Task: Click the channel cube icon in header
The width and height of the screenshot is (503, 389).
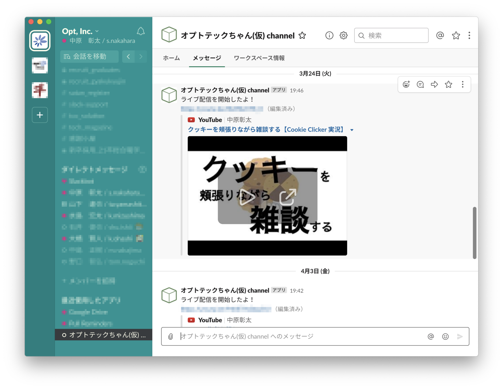Action: (169, 35)
